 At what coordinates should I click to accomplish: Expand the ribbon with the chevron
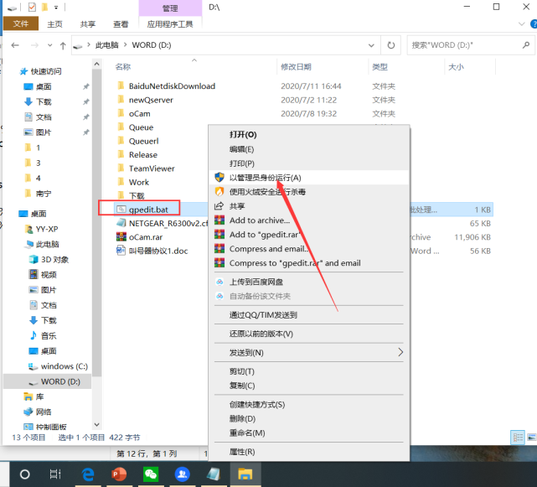522,24
